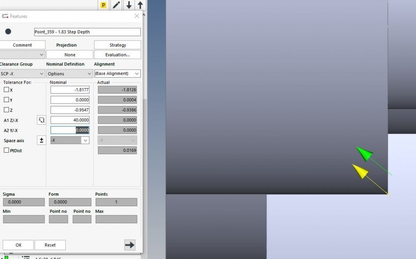This screenshot has width=416, height=259.
Task: Click the Projection label
Action: 66,45
